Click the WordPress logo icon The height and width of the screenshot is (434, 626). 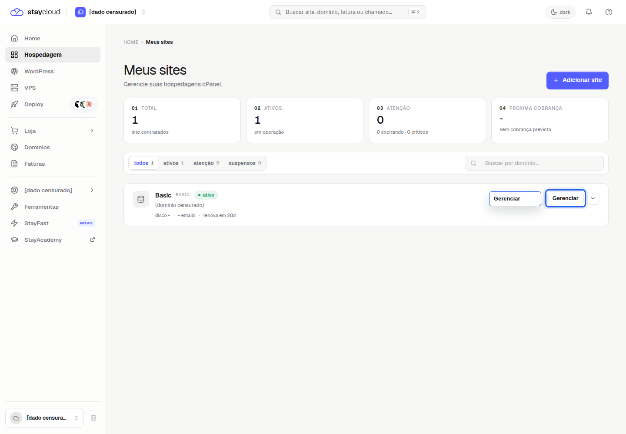point(14,71)
